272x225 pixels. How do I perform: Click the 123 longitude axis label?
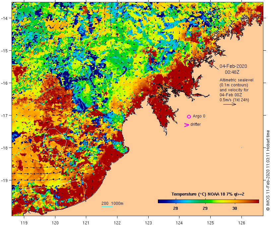click(x=148, y=223)
